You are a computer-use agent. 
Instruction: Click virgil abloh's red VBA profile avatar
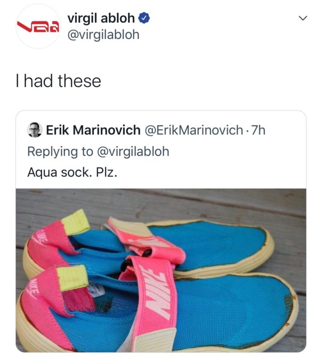point(38,26)
